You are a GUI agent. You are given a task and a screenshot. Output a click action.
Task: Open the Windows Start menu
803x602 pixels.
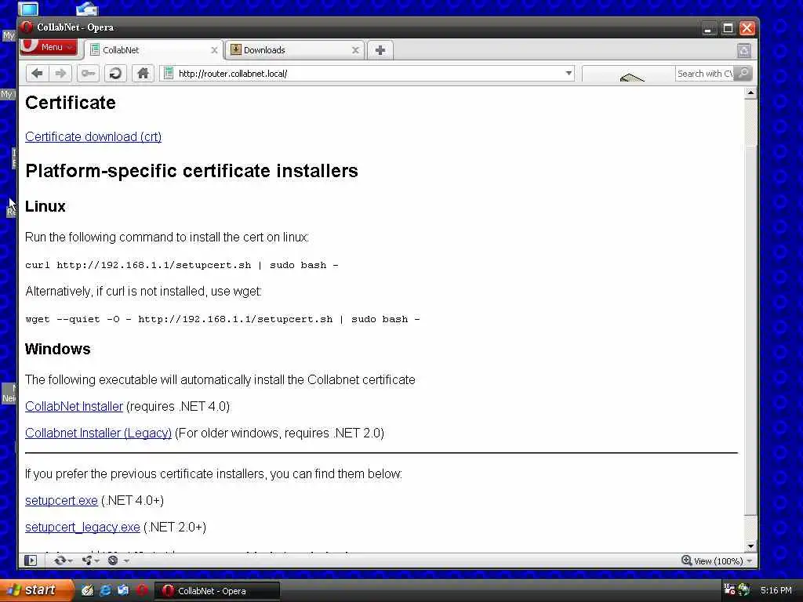[36, 590]
